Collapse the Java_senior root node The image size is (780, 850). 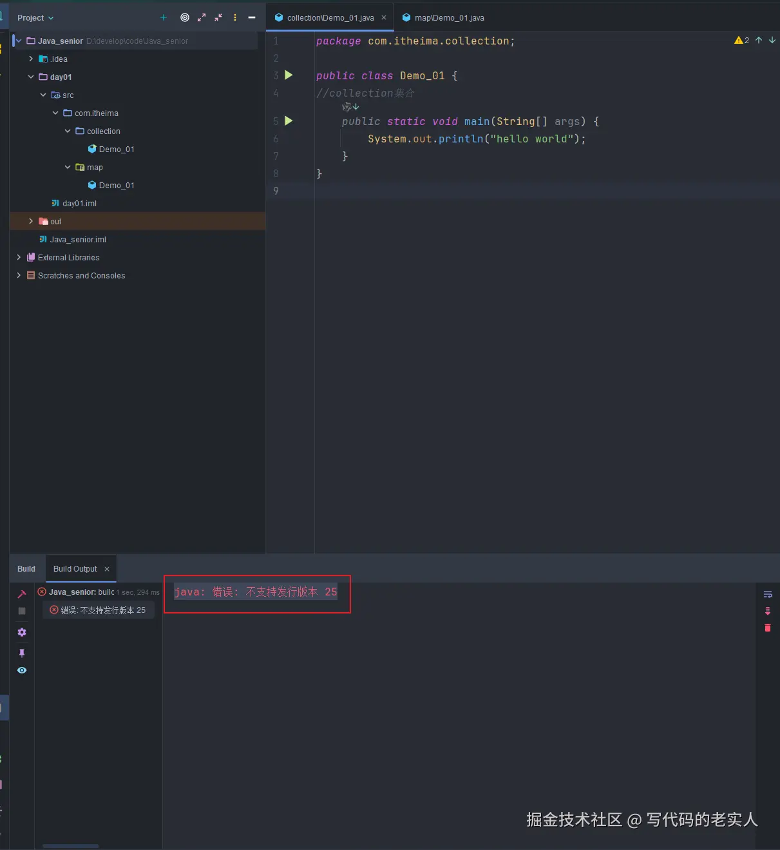point(19,41)
